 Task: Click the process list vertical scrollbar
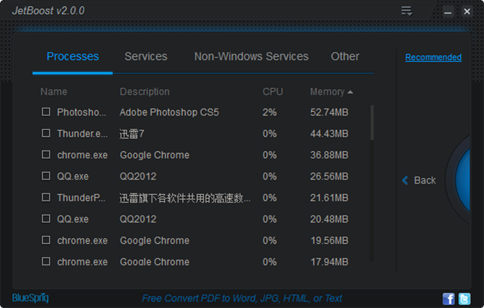[372, 123]
